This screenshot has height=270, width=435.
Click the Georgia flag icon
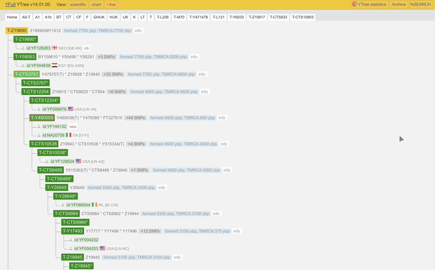pyautogui.click(x=55, y=48)
